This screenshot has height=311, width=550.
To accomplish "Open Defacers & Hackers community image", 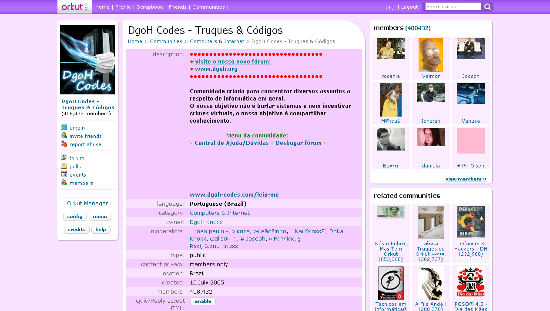I will [471, 222].
